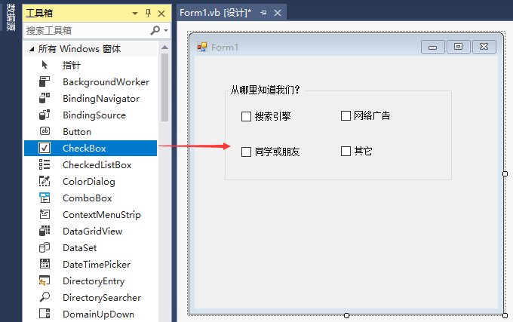The height and width of the screenshot is (322, 513).
Task: Check the 同学或朋友 checkbox
Action: [246, 152]
